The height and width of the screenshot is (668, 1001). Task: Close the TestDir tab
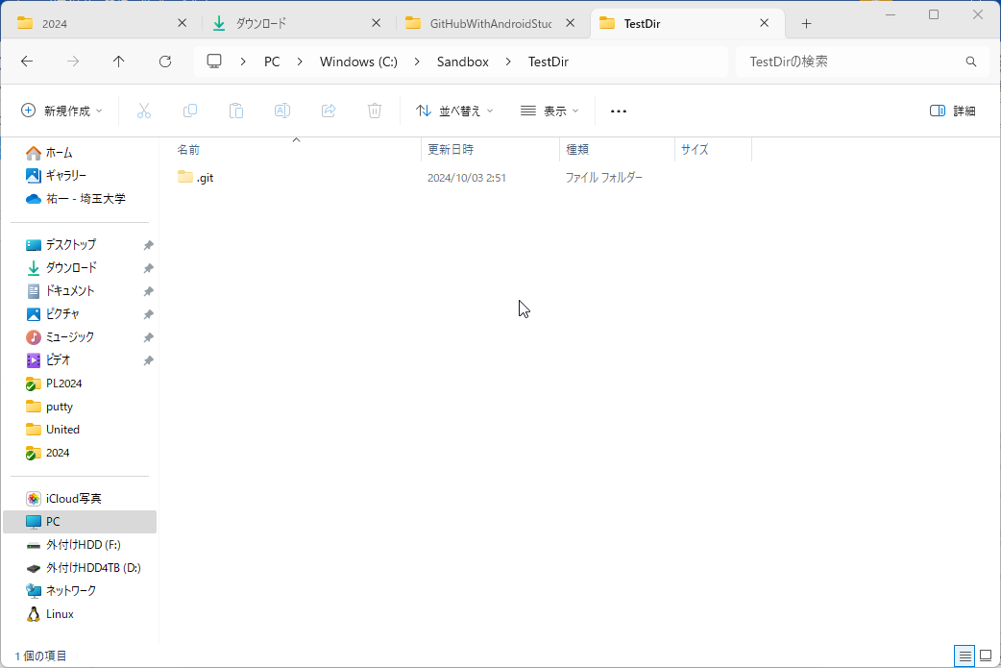point(764,23)
